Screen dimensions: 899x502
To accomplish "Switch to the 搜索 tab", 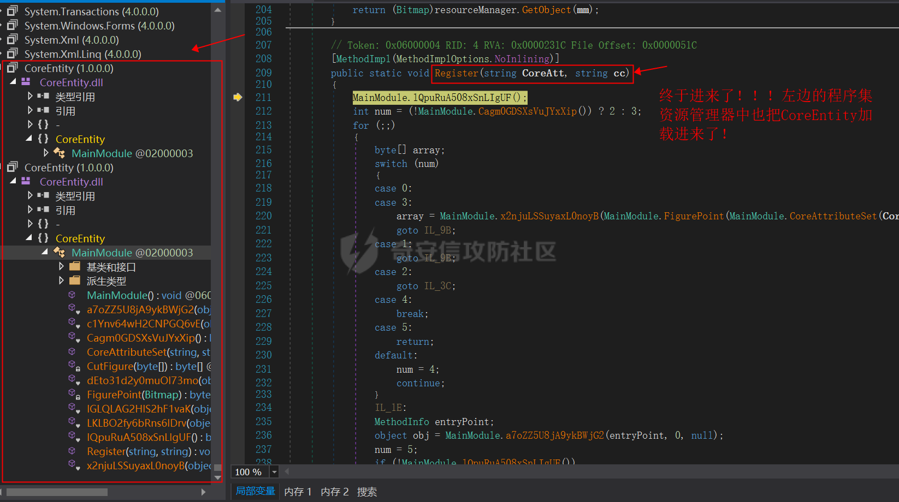I will (366, 492).
